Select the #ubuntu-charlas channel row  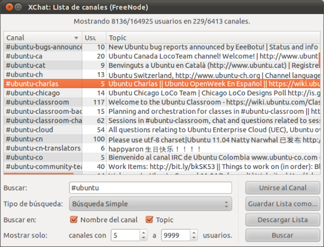[x=162, y=84]
